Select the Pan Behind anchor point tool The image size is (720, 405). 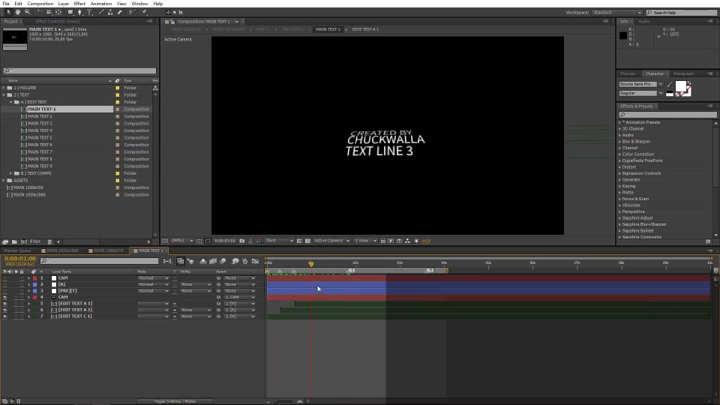58,13
